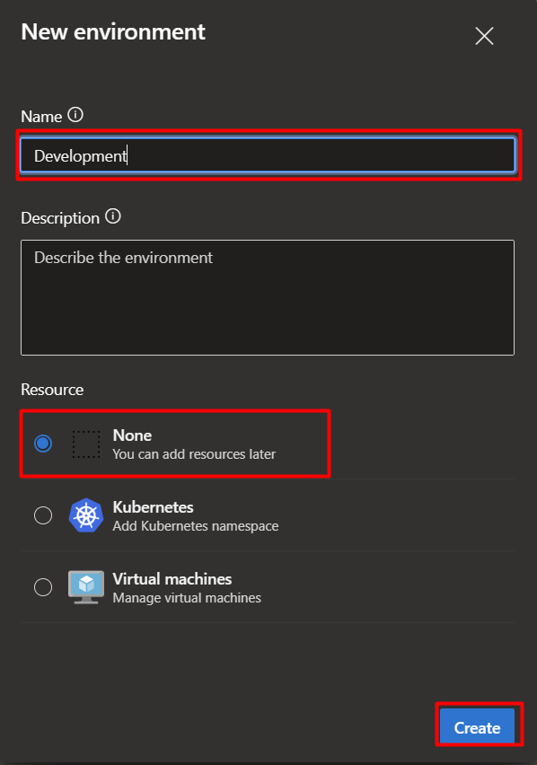Click the New environment heading
The height and width of the screenshot is (765, 537).
point(113,32)
